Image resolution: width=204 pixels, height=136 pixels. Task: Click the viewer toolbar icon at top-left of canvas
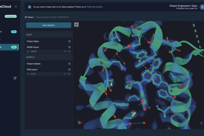(76, 25)
